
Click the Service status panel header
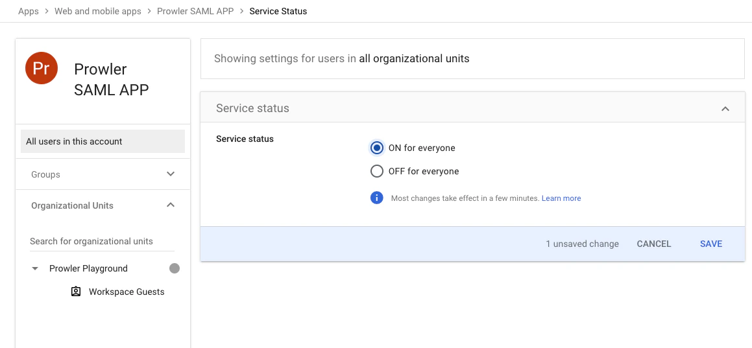point(472,108)
